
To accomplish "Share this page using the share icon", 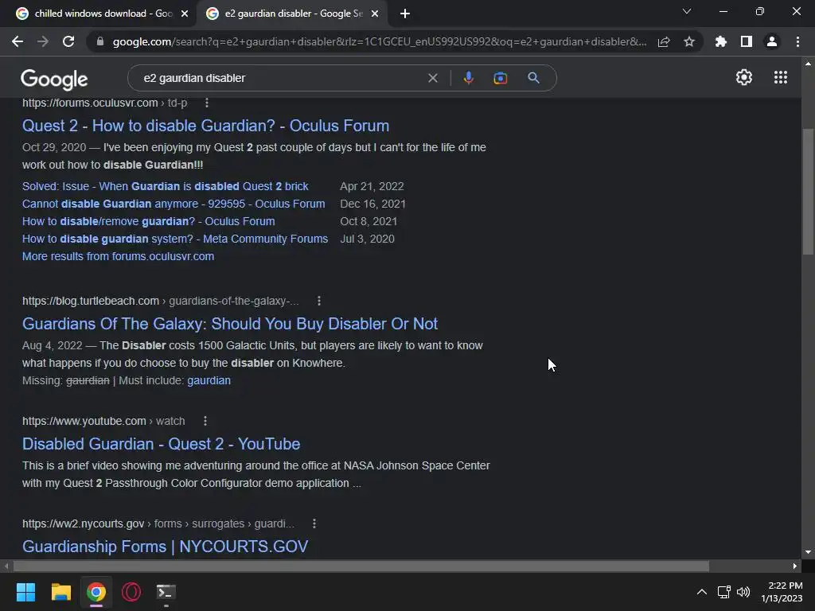I will pyautogui.click(x=664, y=41).
